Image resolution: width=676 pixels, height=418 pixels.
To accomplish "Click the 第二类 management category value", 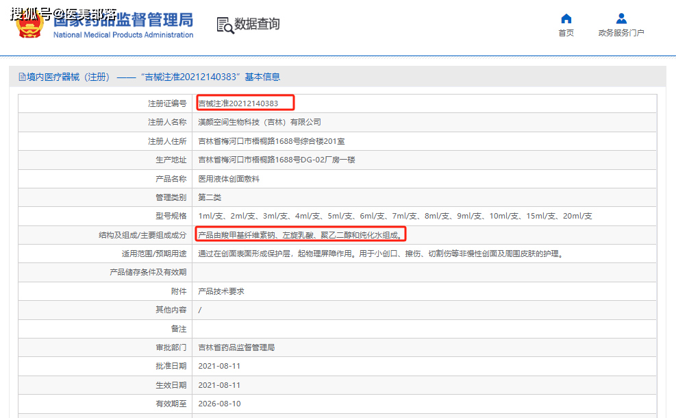I will coord(210,197).
